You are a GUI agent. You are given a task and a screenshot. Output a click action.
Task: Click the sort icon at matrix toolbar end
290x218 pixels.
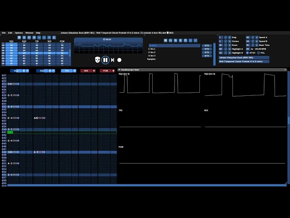54,37
